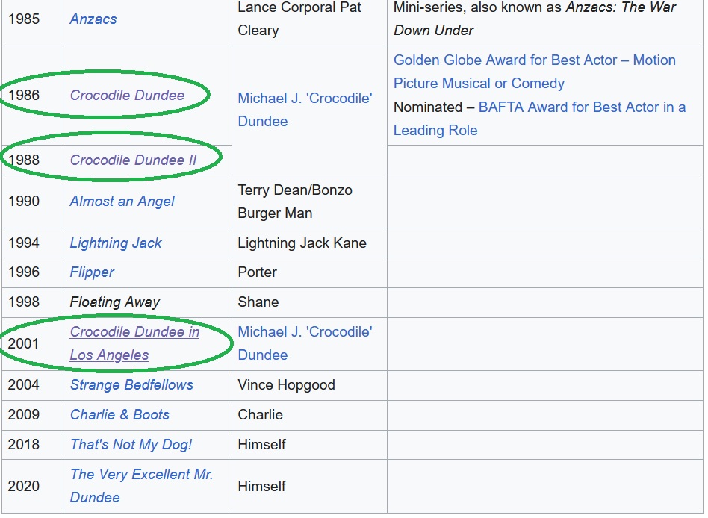Click Himself in the 2020 row
Screen dimensions: 708x518
click(262, 486)
